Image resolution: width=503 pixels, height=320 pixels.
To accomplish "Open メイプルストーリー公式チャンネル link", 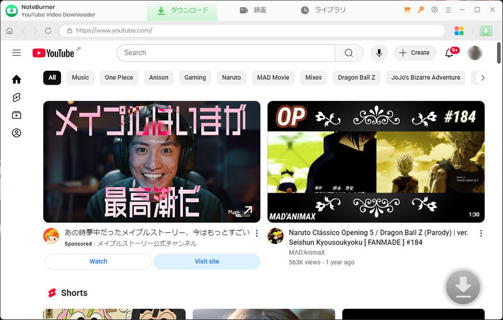I will [147, 244].
